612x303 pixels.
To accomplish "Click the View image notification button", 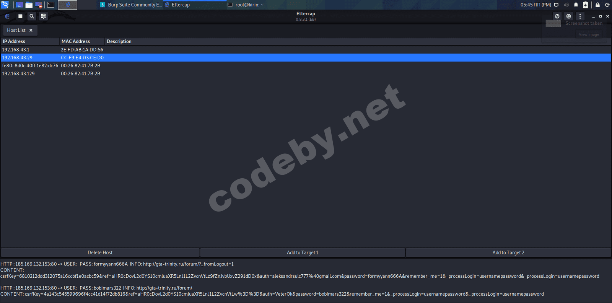I will pyautogui.click(x=589, y=34).
